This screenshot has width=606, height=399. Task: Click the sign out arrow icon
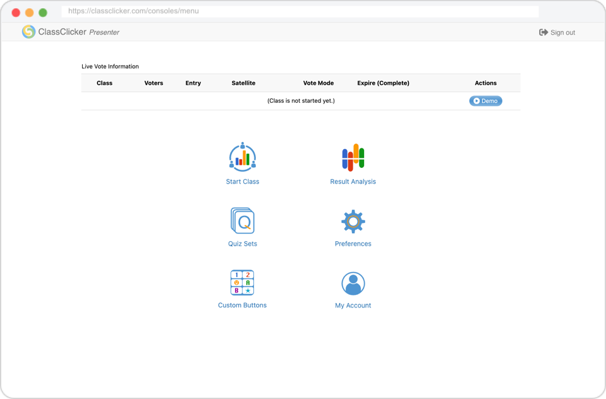(543, 32)
